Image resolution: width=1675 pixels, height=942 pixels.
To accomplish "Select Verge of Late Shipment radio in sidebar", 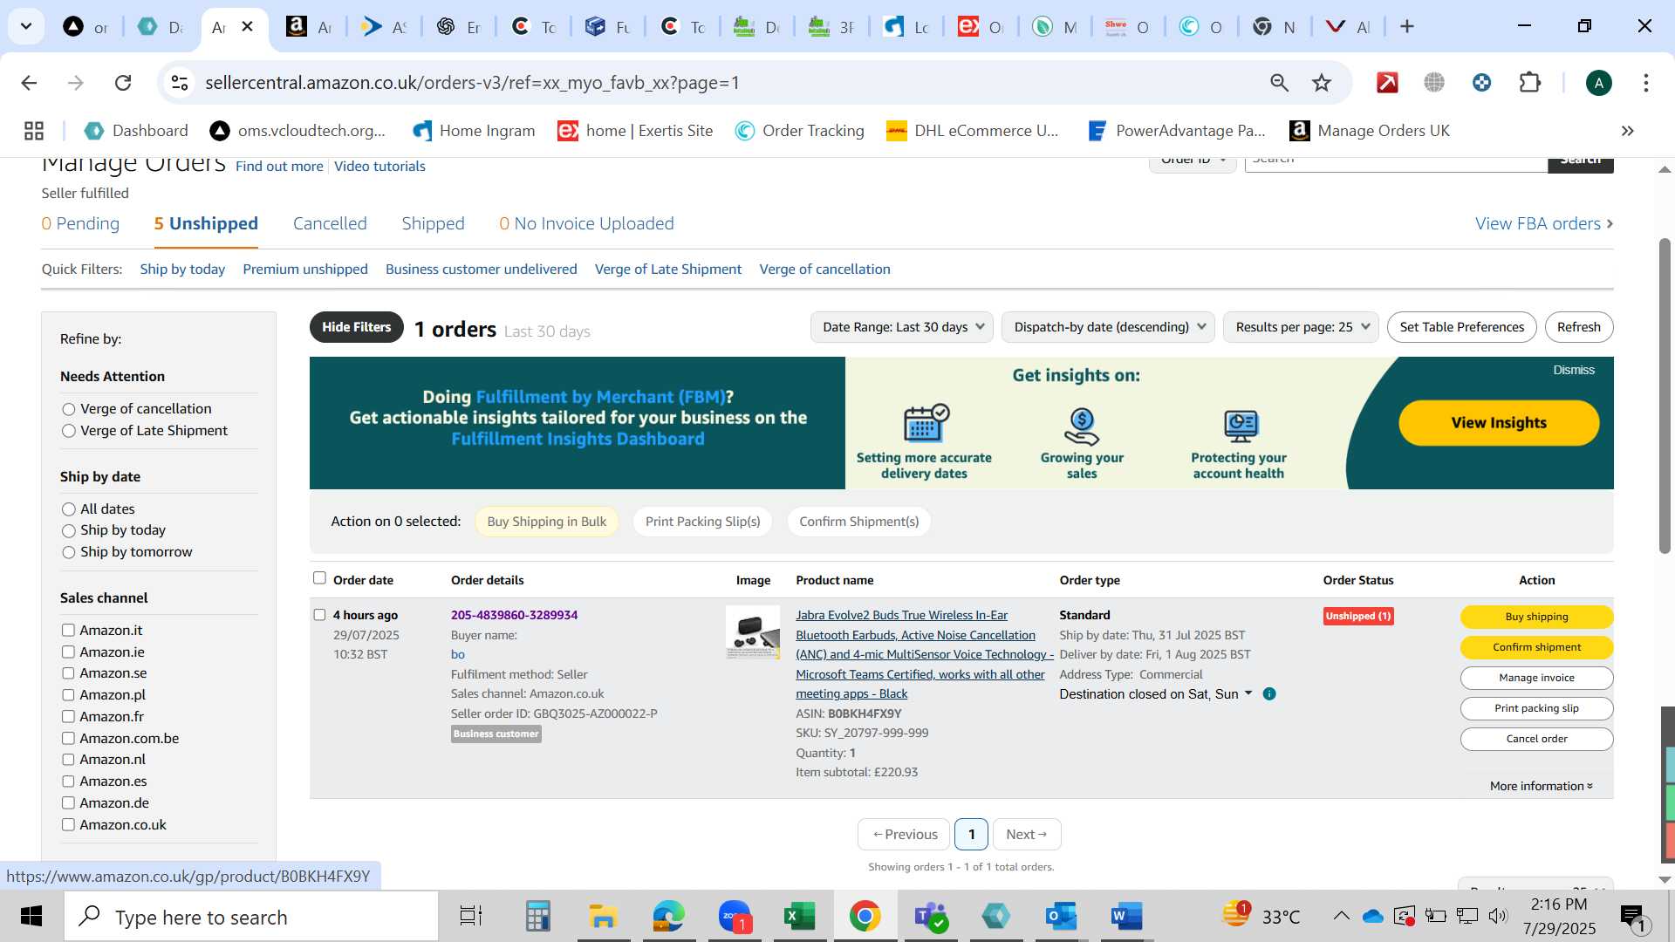I will [69, 431].
